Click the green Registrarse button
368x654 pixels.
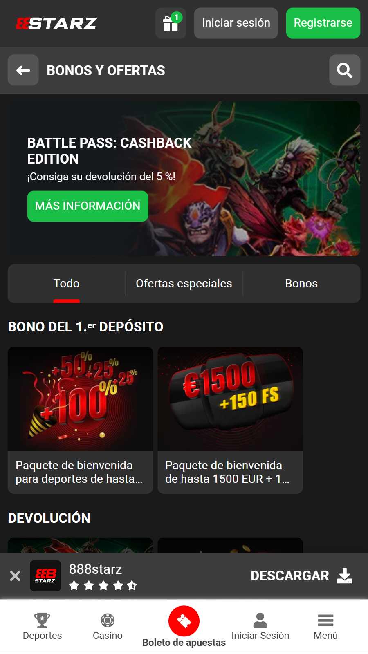pos(323,23)
